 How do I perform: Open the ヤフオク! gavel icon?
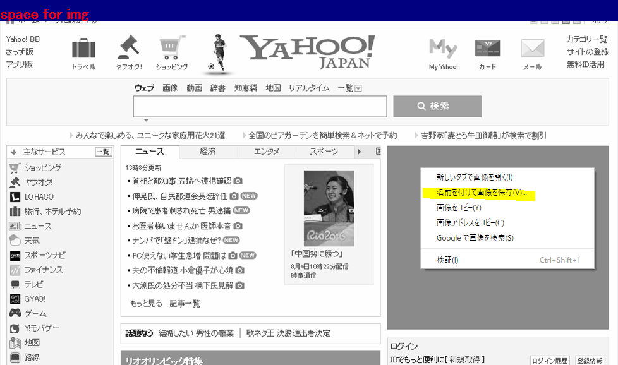pyautogui.click(x=128, y=47)
